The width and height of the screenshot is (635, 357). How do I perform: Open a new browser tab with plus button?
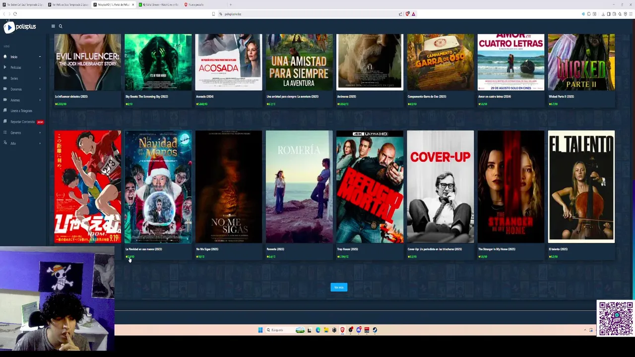(x=230, y=4)
